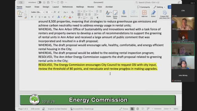Open the Underline style dropdown arrow
Image resolution: width=197 pixels, height=111 pixels.
coord(42,17)
